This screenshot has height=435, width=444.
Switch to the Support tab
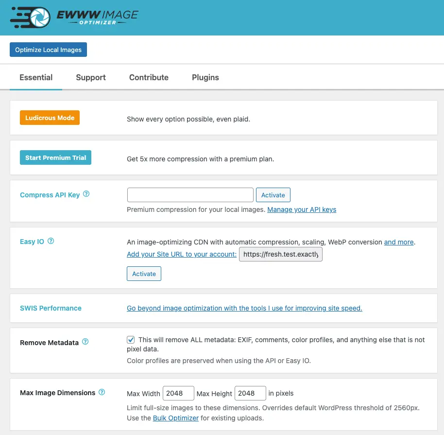tap(91, 77)
